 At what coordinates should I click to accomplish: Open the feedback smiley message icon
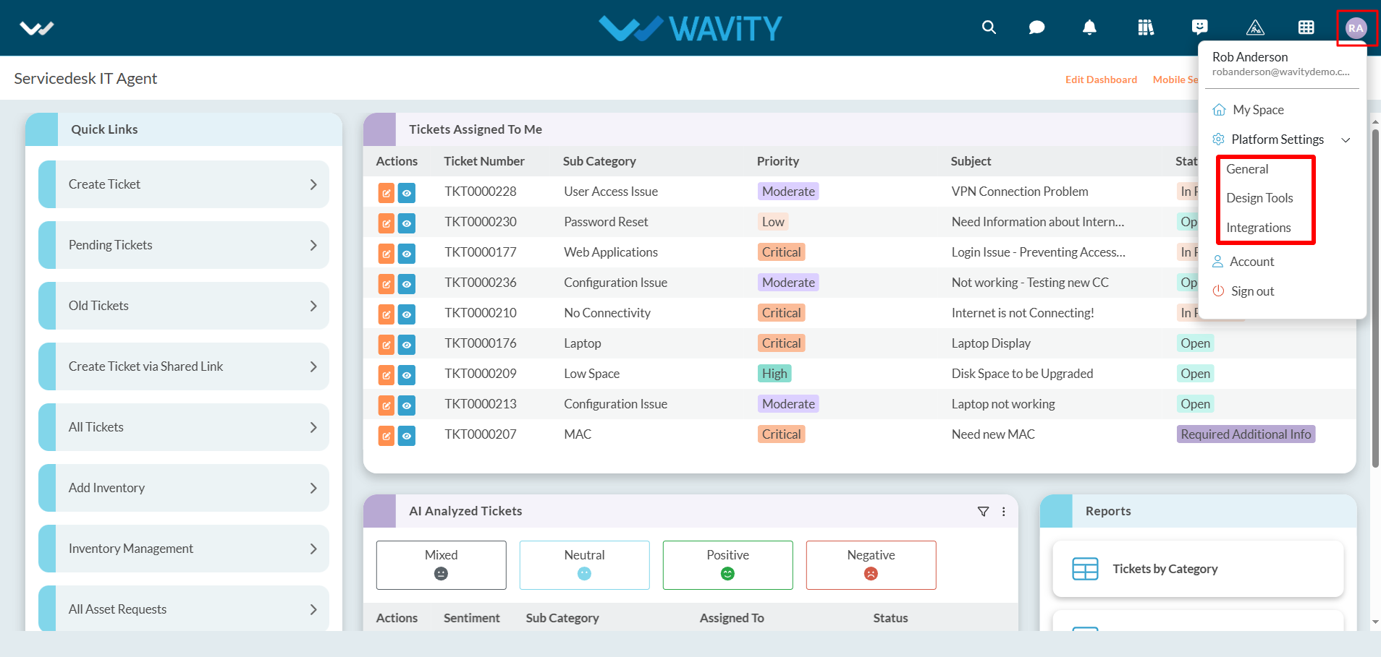point(1199,27)
